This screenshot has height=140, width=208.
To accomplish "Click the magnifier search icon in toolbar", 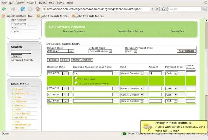I will click(204, 9).
